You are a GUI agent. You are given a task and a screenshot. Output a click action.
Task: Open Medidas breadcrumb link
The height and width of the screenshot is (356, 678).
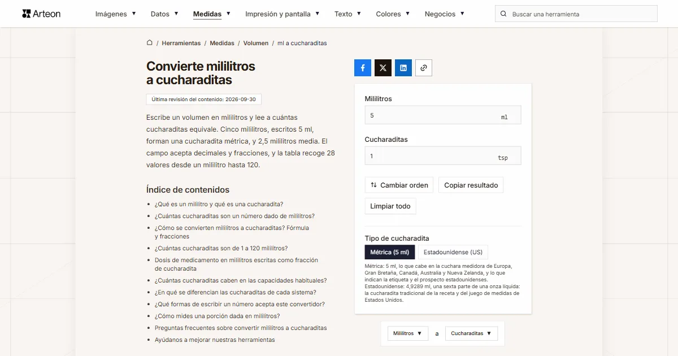pyautogui.click(x=222, y=43)
